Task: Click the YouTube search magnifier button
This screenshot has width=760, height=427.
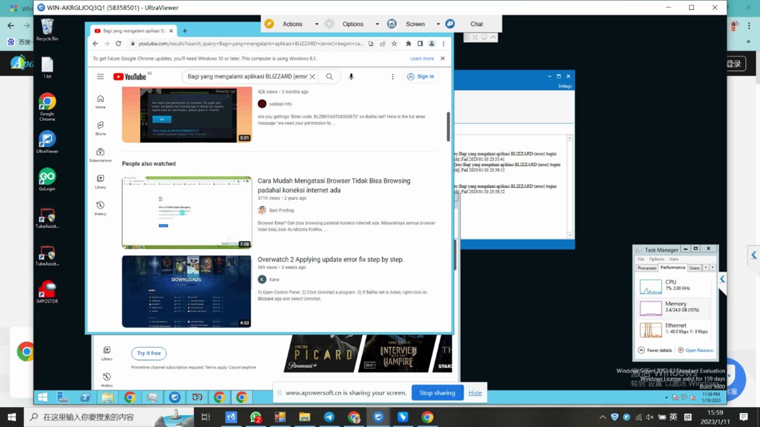Action: (330, 77)
